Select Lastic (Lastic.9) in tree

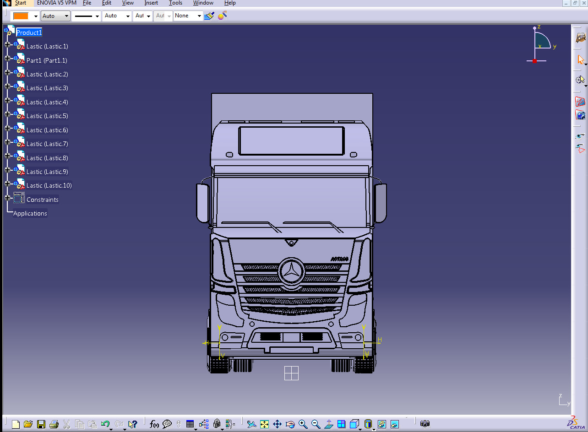click(47, 172)
